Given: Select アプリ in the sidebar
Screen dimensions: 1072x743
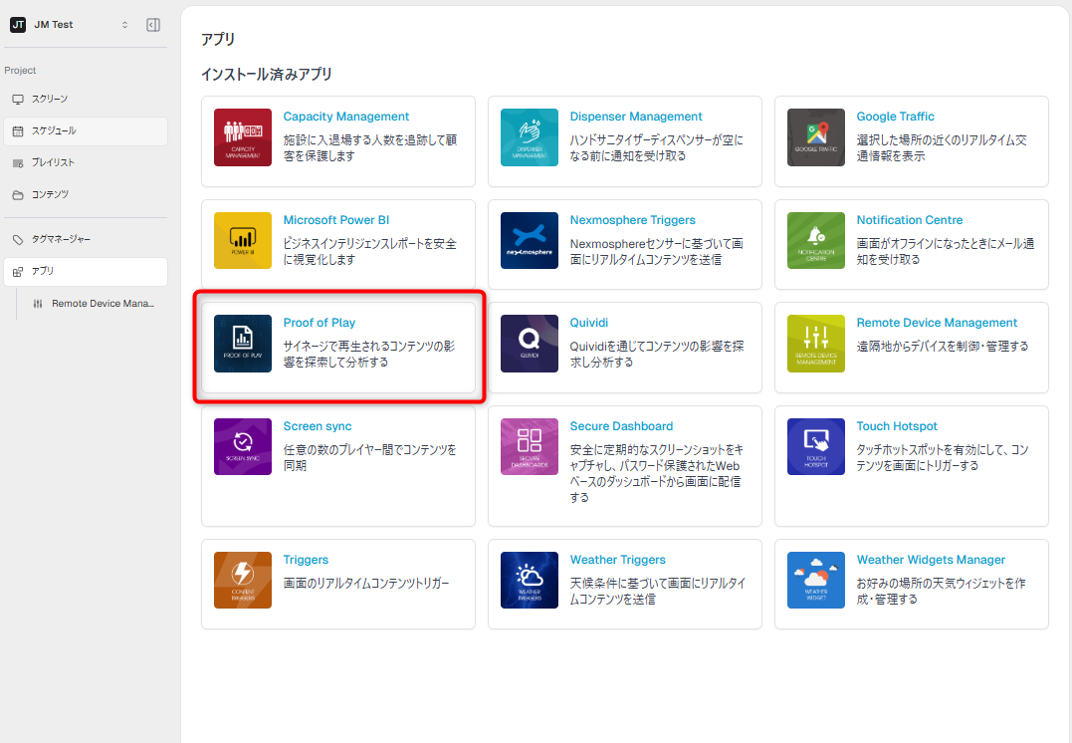Looking at the screenshot, I should (x=86, y=272).
